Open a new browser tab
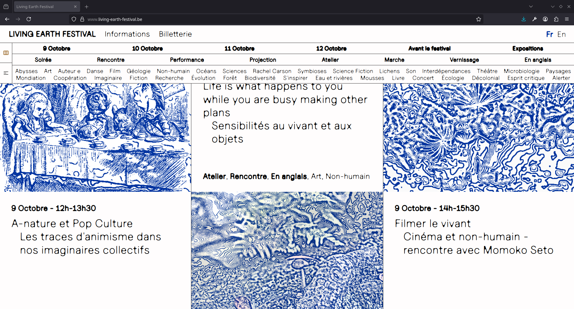 click(x=87, y=7)
